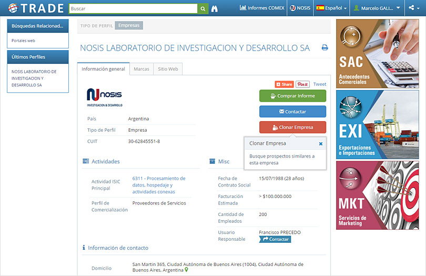Click the Información de contacto info icon
The width and height of the screenshot is (426, 276).
tap(84, 248)
